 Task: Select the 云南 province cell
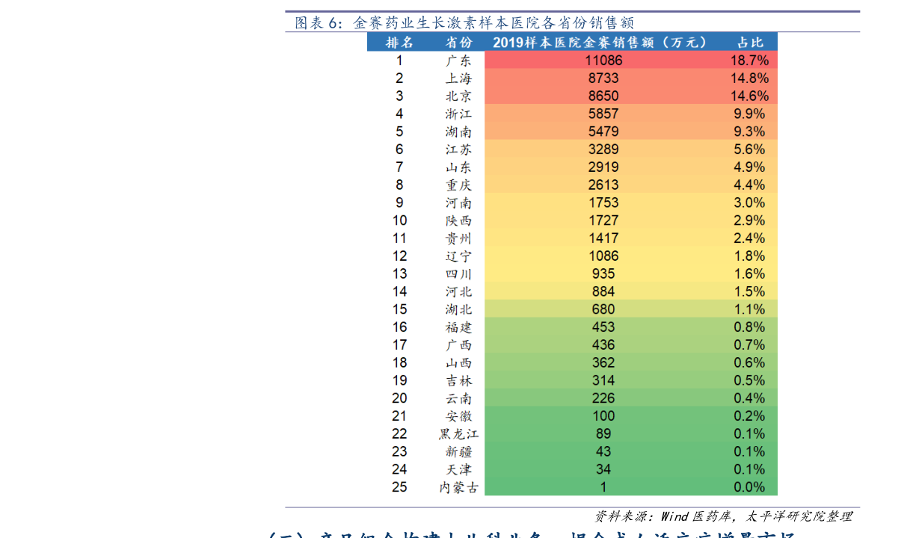458,398
